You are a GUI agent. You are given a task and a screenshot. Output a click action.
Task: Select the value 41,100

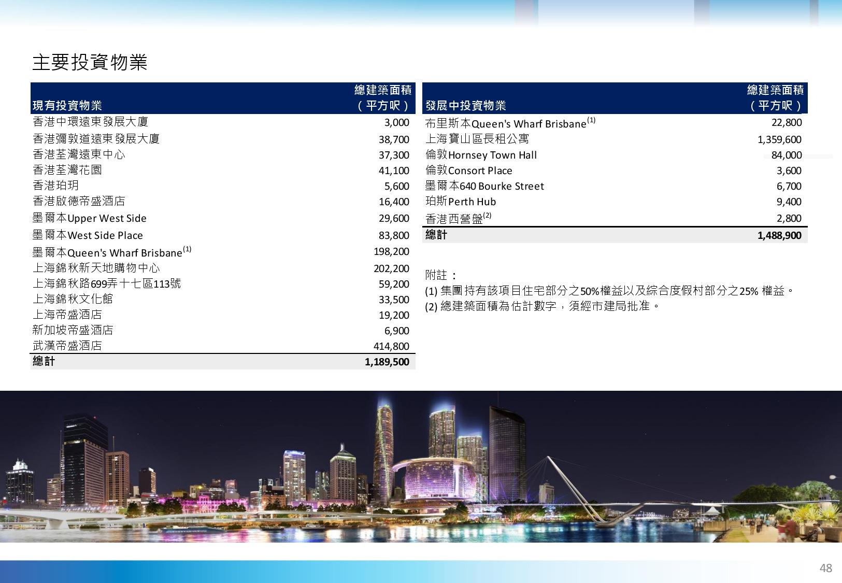394,170
